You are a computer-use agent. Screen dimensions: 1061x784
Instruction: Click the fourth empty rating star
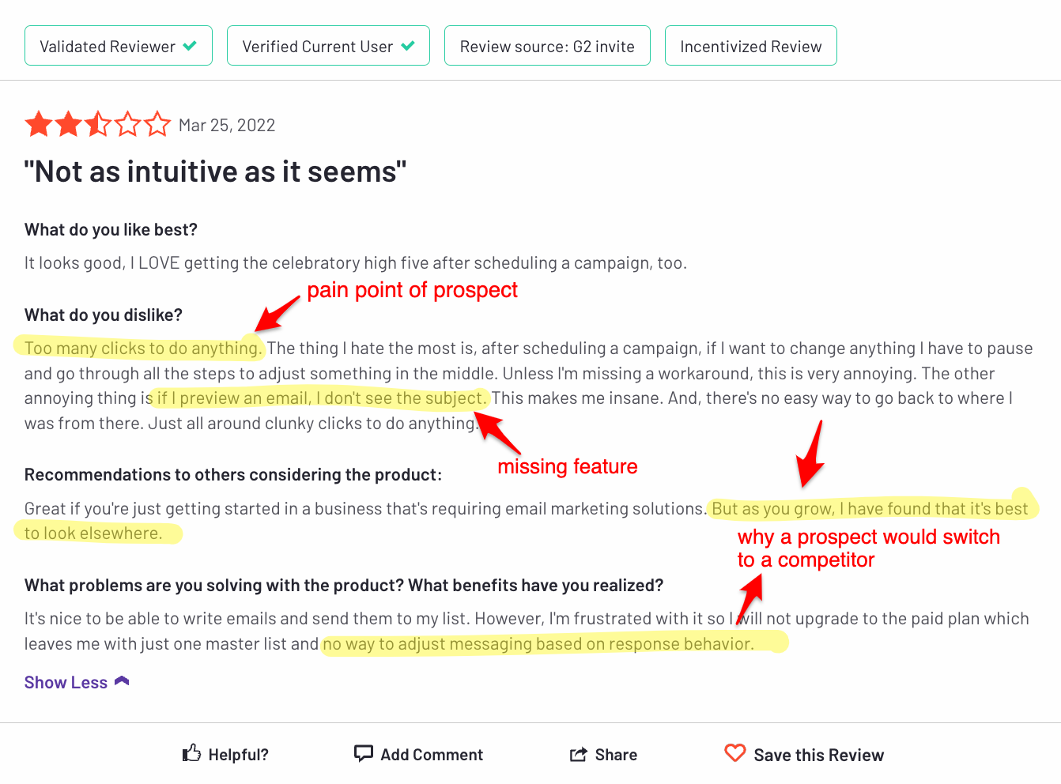pyautogui.click(x=127, y=124)
